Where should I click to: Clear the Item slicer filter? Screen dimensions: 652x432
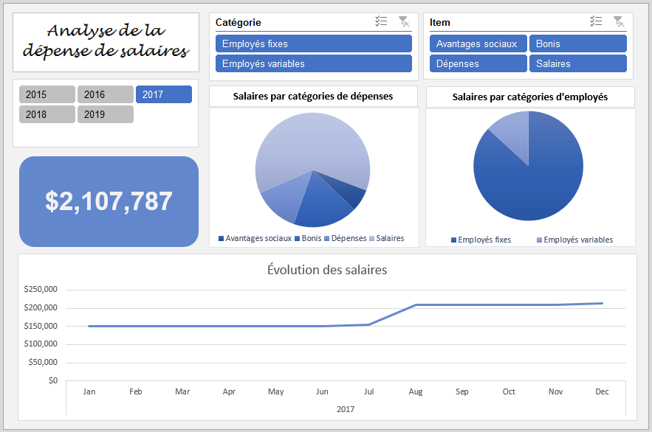620,21
